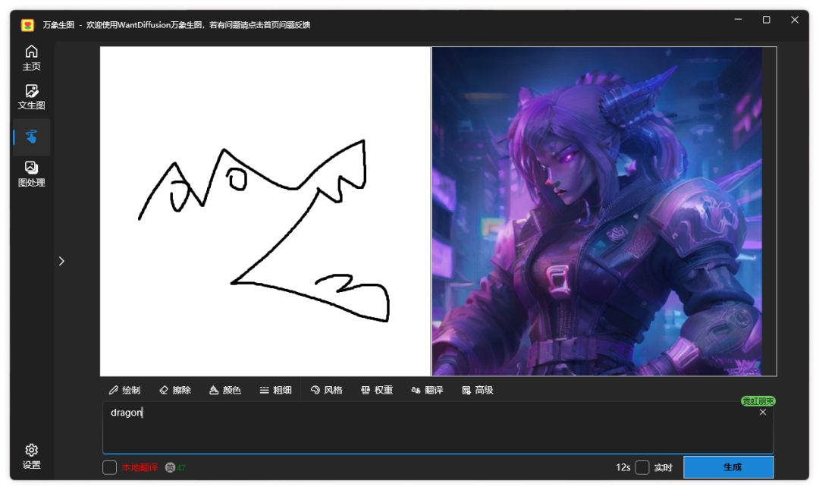Viewport: 819px width, 490px height.
Task: Click the 12s generation time text
Action: click(x=623, y=467)
